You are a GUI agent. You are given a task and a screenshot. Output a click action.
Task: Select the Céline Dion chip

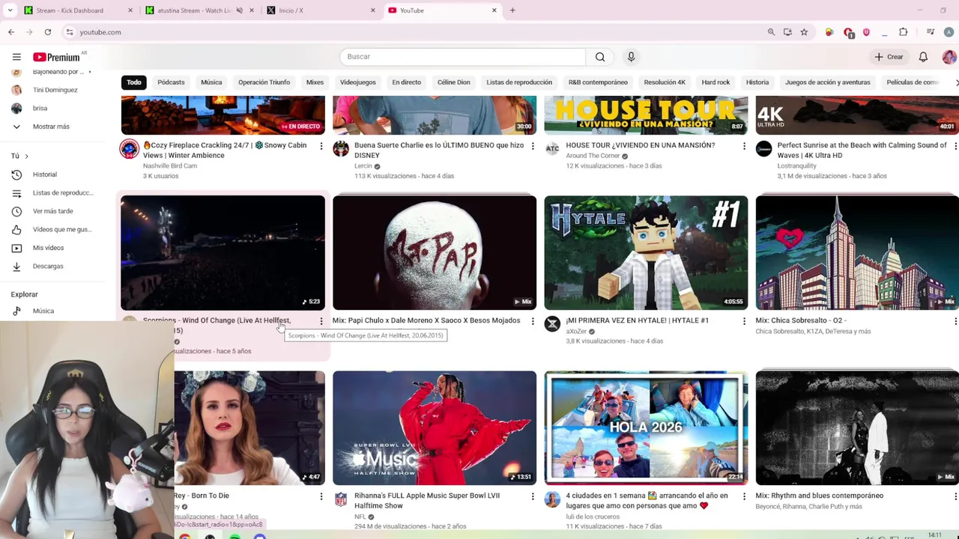[x=454, y=82]
